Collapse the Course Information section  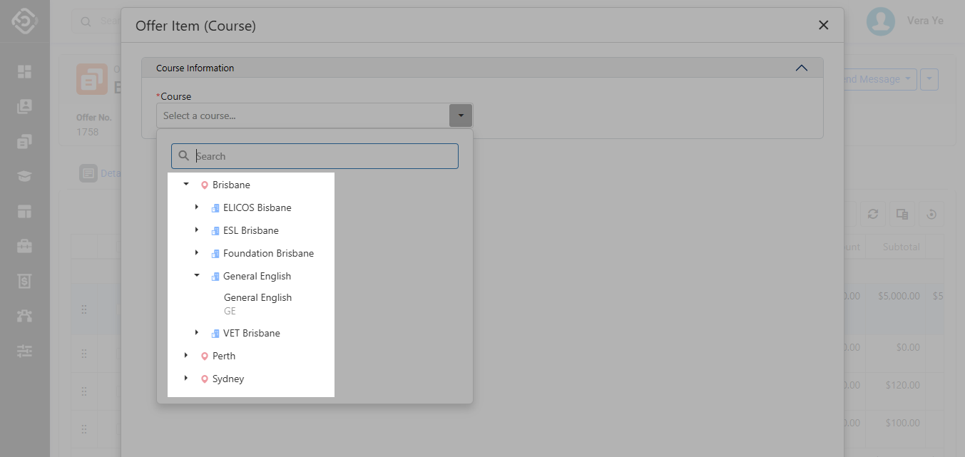[x=801, y=68]
